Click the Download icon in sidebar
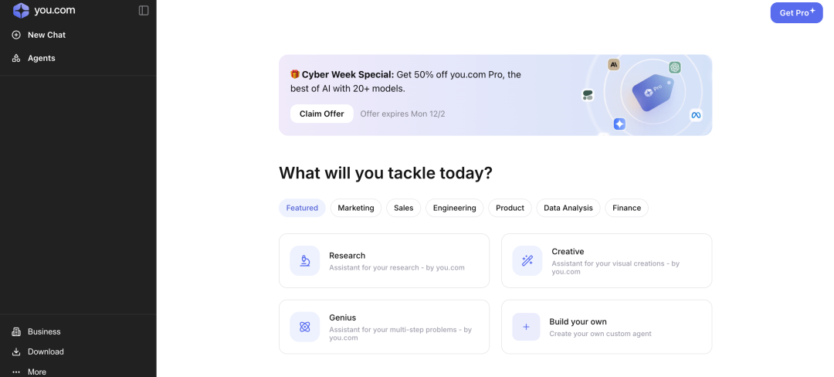The image size is (834, 377). coord(16,352)
